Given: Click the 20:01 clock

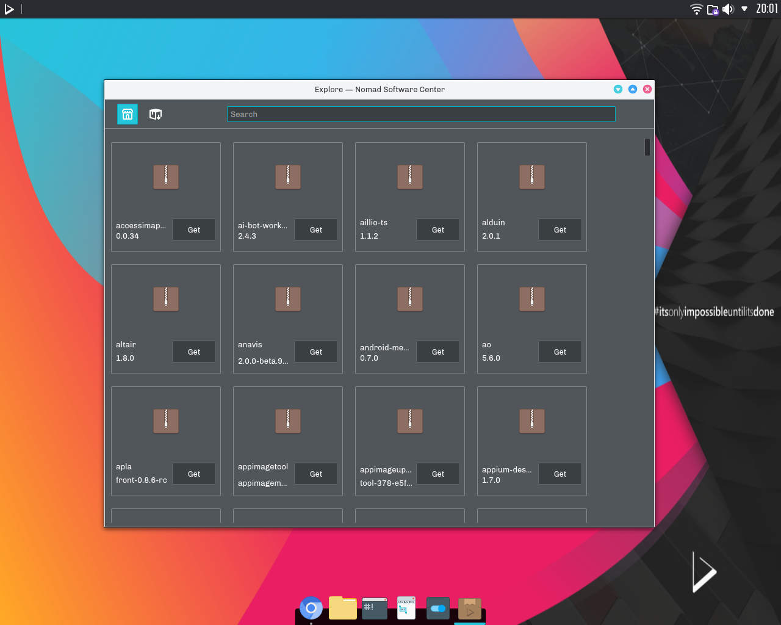Looking at the screenshot, I should point(767,9).
